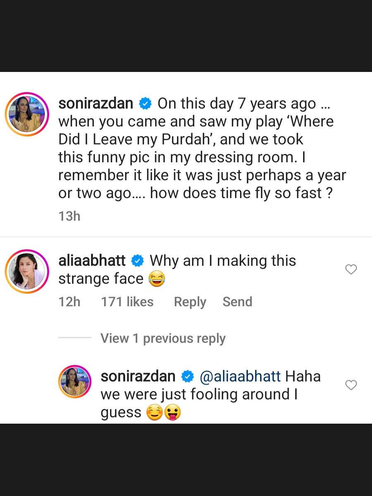Open sonirazdan username link in caption

95,104
